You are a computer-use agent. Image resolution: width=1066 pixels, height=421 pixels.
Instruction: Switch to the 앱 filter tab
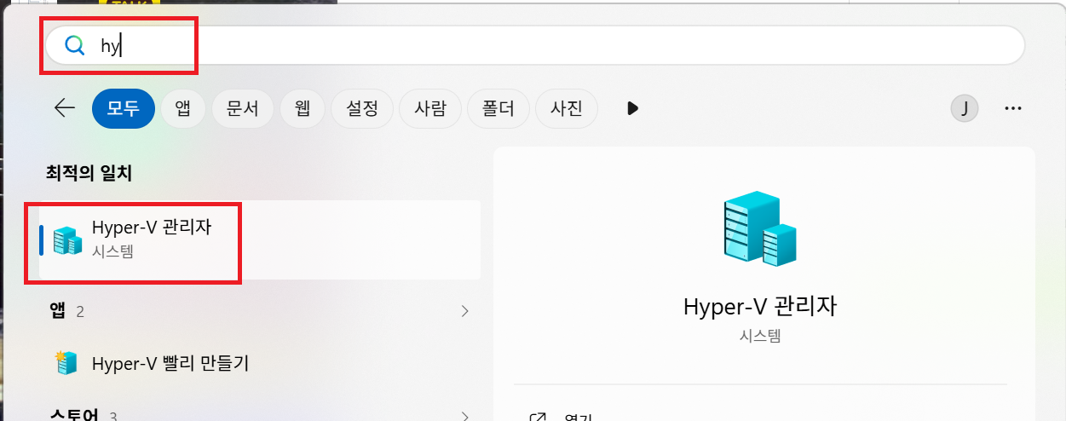point(183,108)
